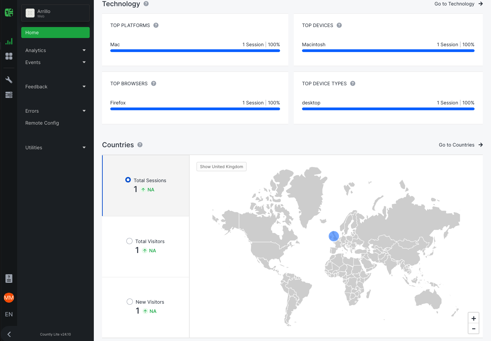Select the New Visitors radio button
Viewport: 491px width, 341px height.
[130, 302]
